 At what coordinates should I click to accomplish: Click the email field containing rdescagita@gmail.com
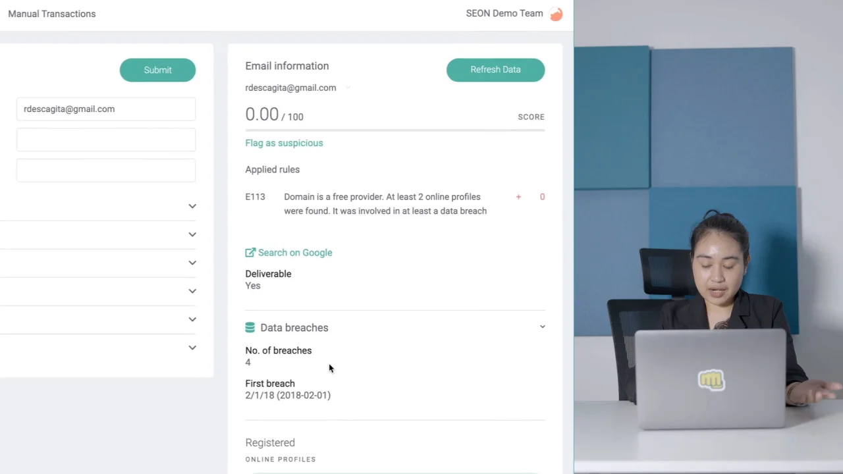(x=106, y=109)
